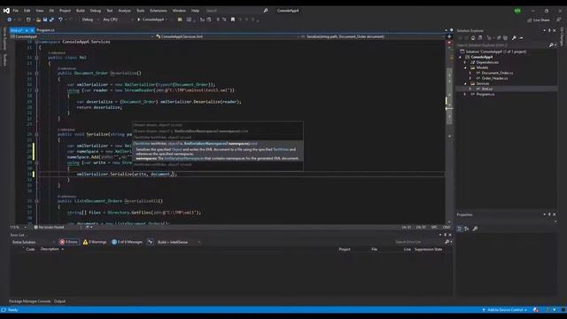567x319 pixels.
Task: Click the Undo toolbar icon
Action: tap(60, 19)
